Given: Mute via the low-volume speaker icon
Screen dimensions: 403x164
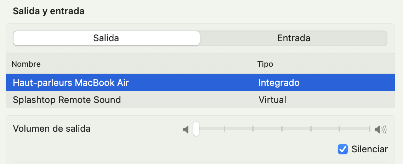Looking at the screenshot, I should click(186, 130).
